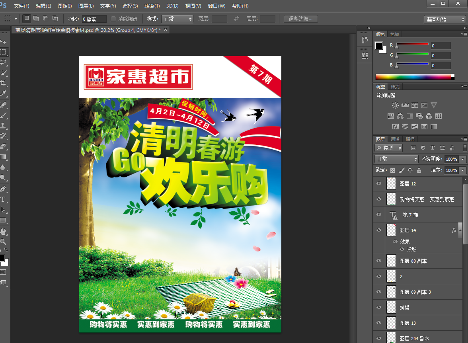This screenshot has height=343, width=468.
Task: Click New selection mode icon in options bar
Action: (27, 19)
